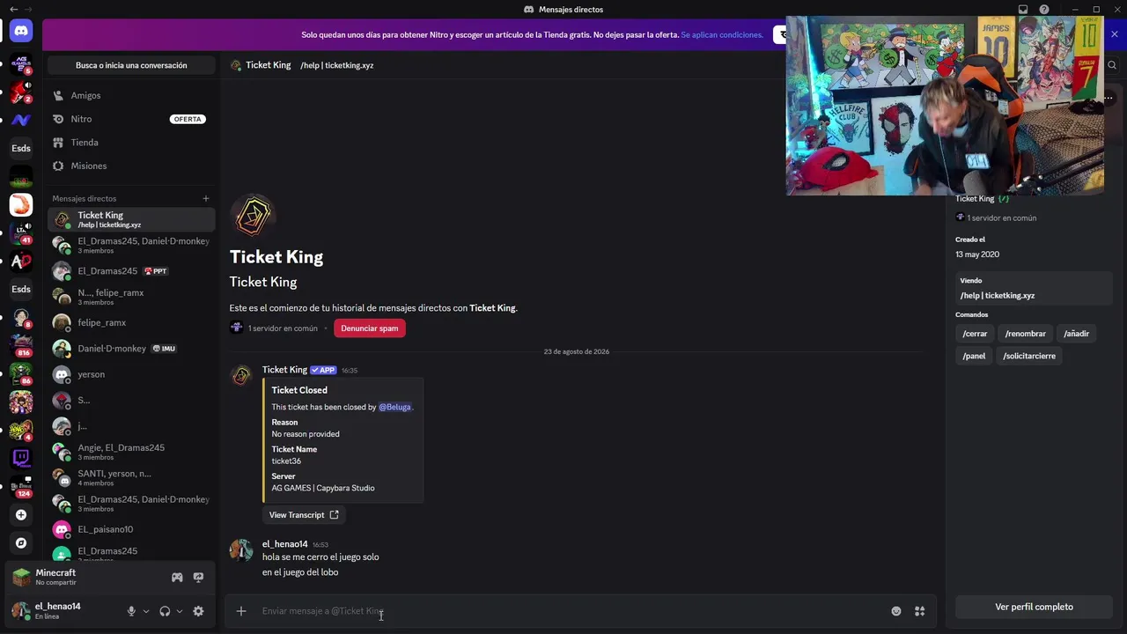Open the red AD logo server

click(x=21, y=261)
